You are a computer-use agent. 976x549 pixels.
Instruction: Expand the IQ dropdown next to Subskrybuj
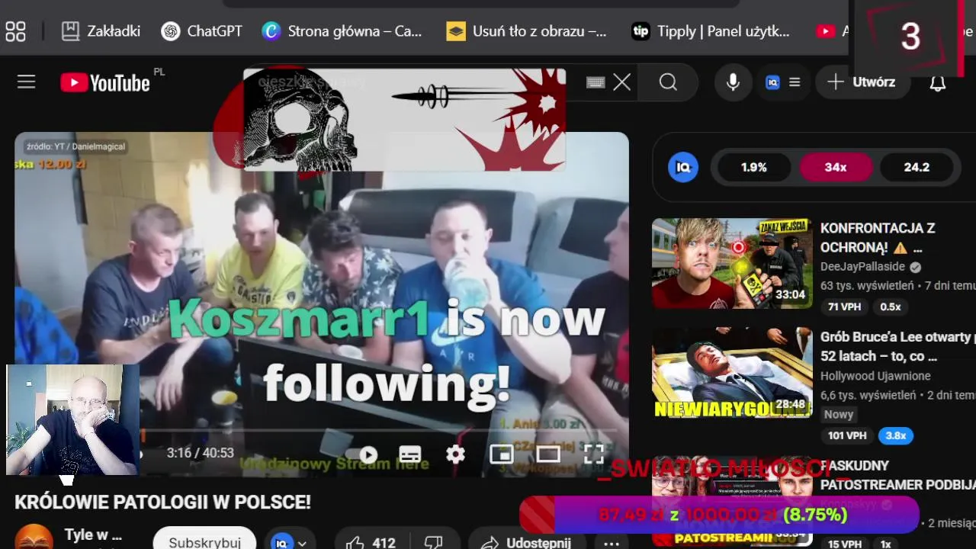pyautogui.click(x=290, y=543)
